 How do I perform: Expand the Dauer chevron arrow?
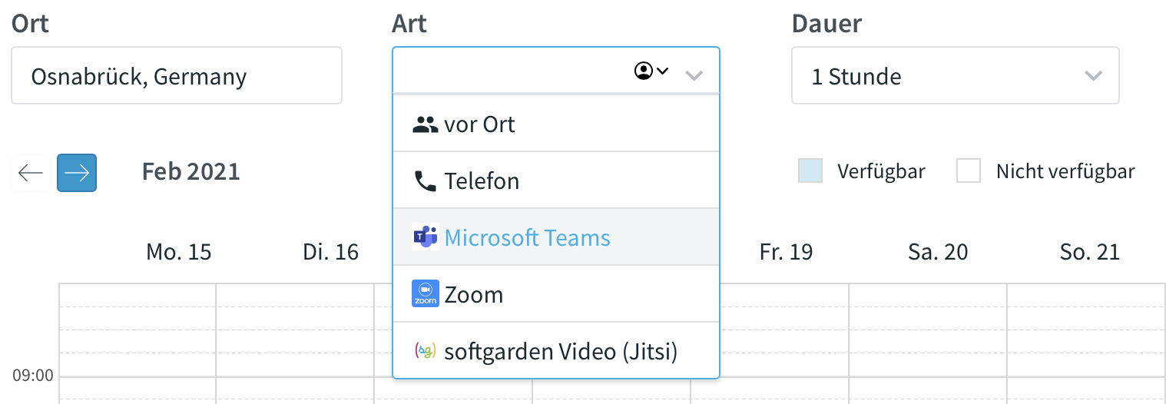coord(1092,76)
